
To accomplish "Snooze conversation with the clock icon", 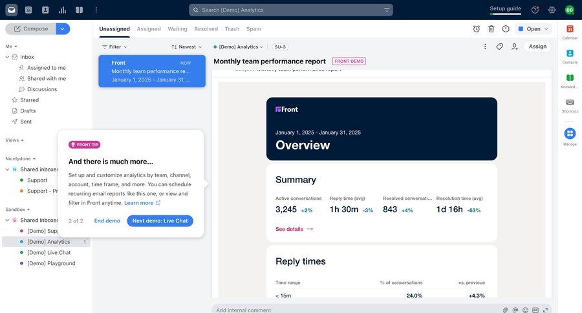I will pyautogui.click(x=477, y=29).
